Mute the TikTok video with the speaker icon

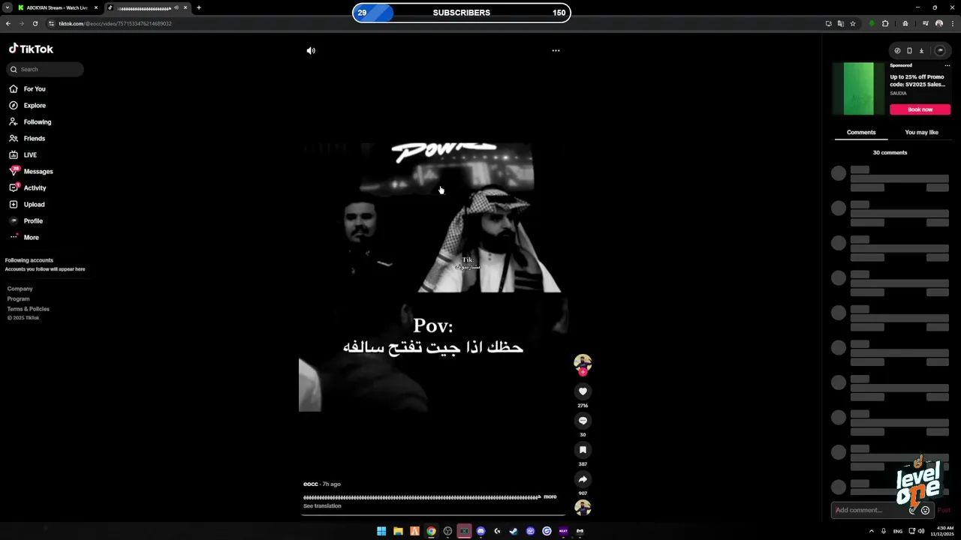tap(311, 51)
